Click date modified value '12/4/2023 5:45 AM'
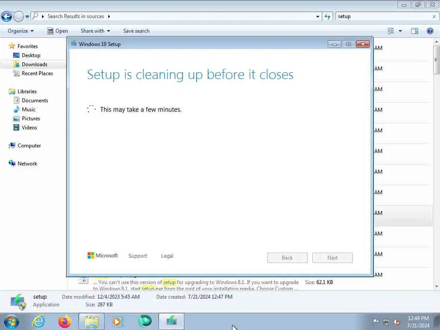This screenshot has height=330, width=440. click(x=118, y=297)
